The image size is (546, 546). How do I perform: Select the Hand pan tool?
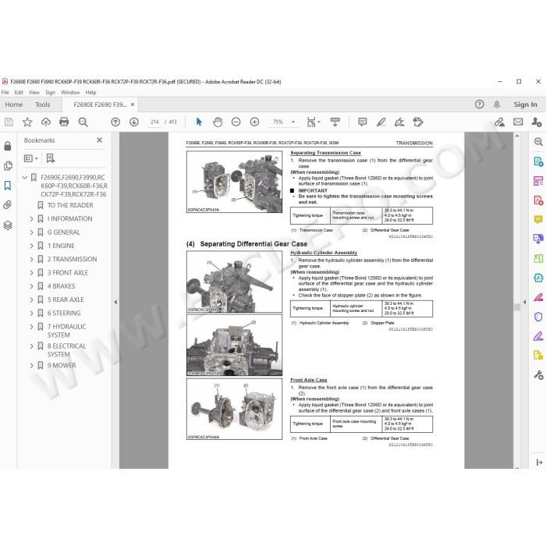click(x=218, y=122)
